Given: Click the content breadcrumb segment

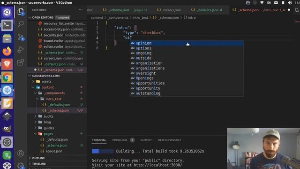Looking at the screenshot, I should [x=97, y=17].
